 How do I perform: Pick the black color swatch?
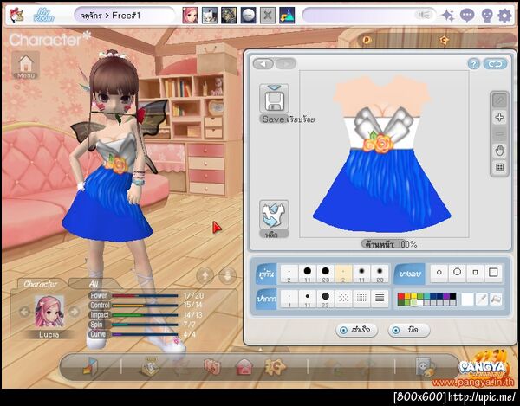click(452, 296)
